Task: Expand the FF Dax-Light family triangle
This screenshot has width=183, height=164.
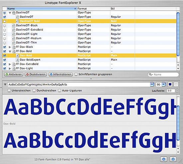Action: pos(10,69)
